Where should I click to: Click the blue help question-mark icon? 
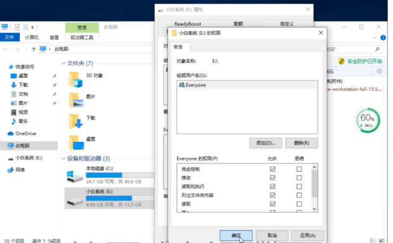pyautogui.click(x=383, y=37)
